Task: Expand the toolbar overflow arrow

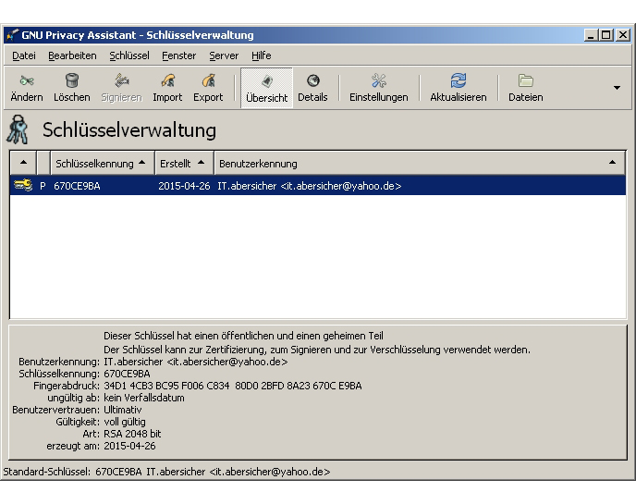Action: click(617, 88)
